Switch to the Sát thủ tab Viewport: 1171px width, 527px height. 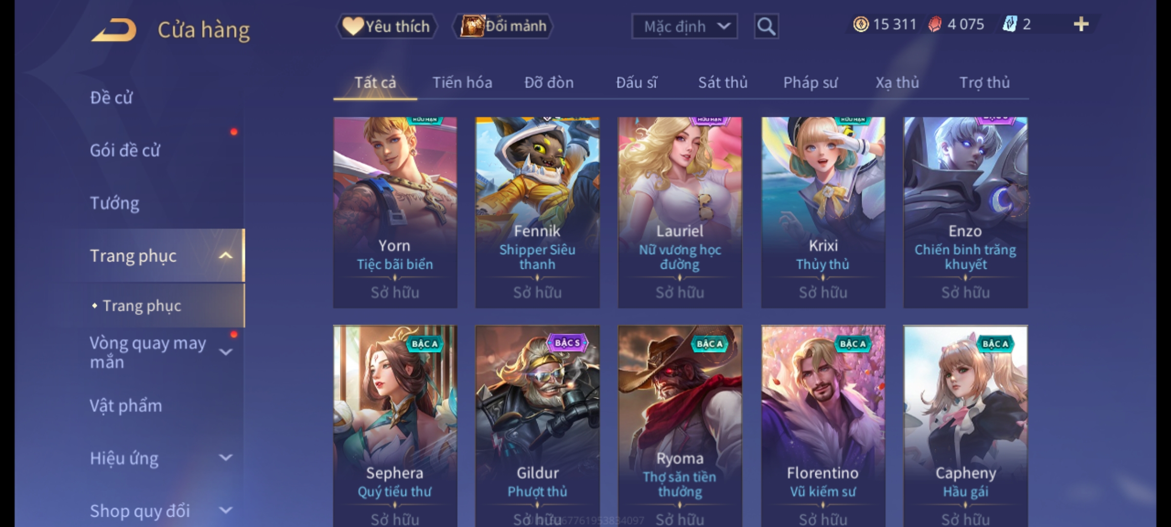[x=723, y=82]
